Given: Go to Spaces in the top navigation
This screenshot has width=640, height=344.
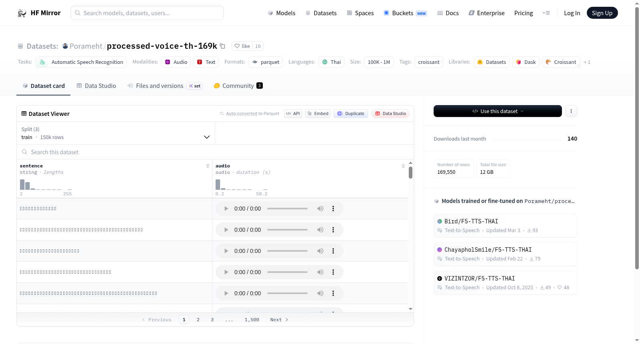Looking at the screenshot, I should pos(360,13).
